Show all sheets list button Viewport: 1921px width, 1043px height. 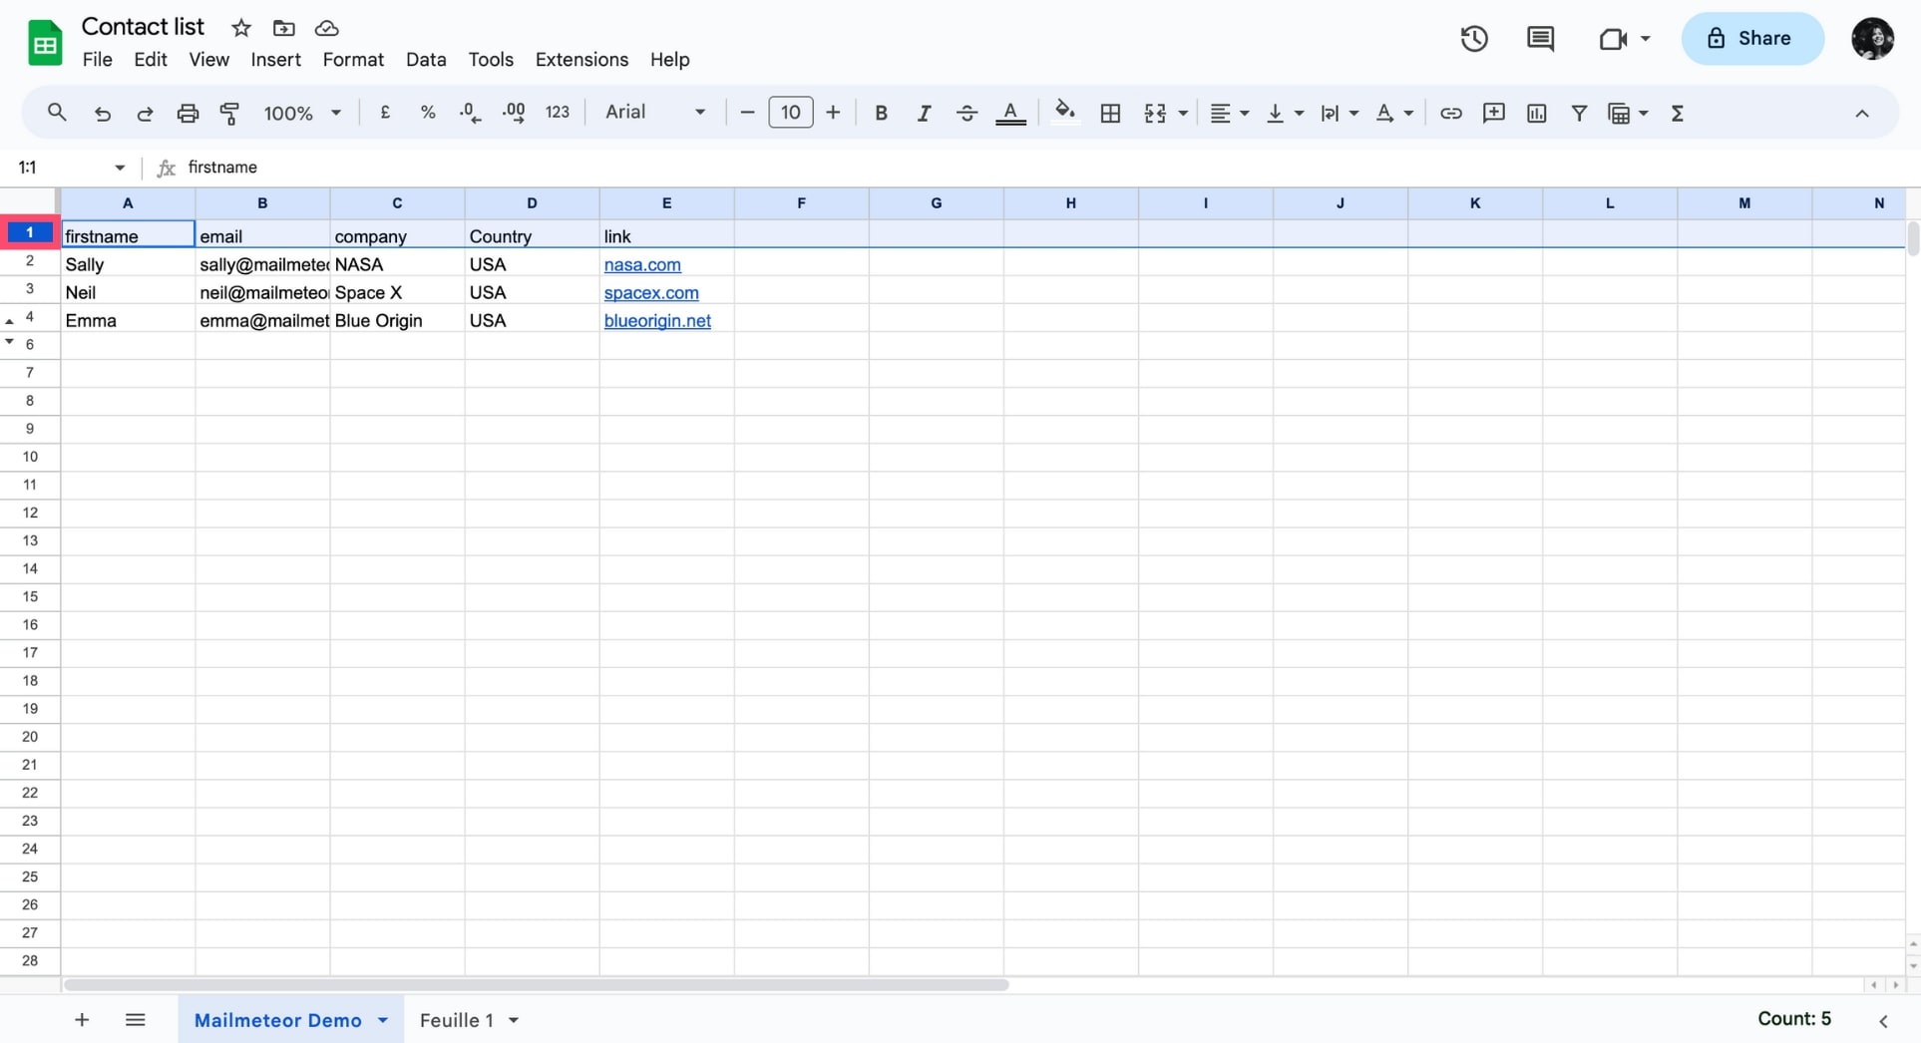coord(136,1020)
